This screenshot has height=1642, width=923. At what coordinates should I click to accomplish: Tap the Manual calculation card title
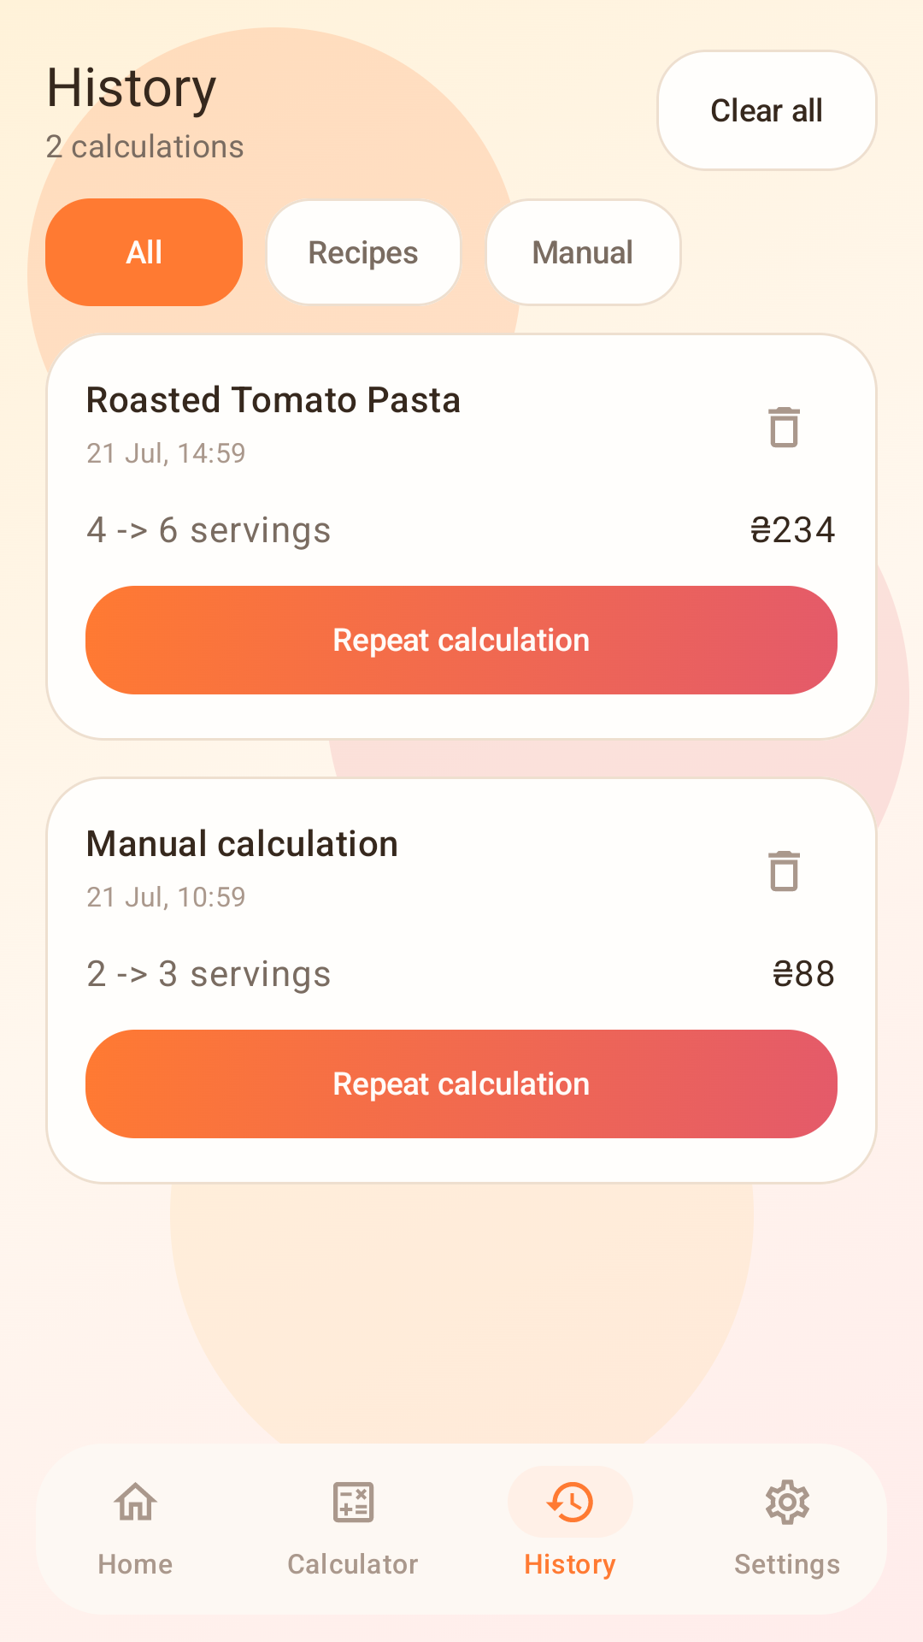pos(243,844)
